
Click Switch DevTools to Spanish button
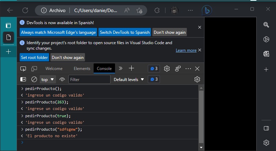click(x=125, y=32)
